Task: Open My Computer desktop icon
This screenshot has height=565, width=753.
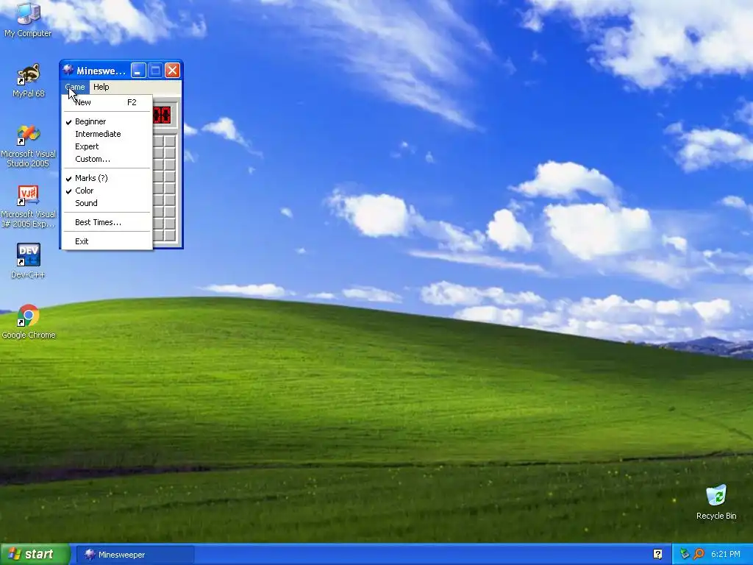Action: click(x=28, y=19)
